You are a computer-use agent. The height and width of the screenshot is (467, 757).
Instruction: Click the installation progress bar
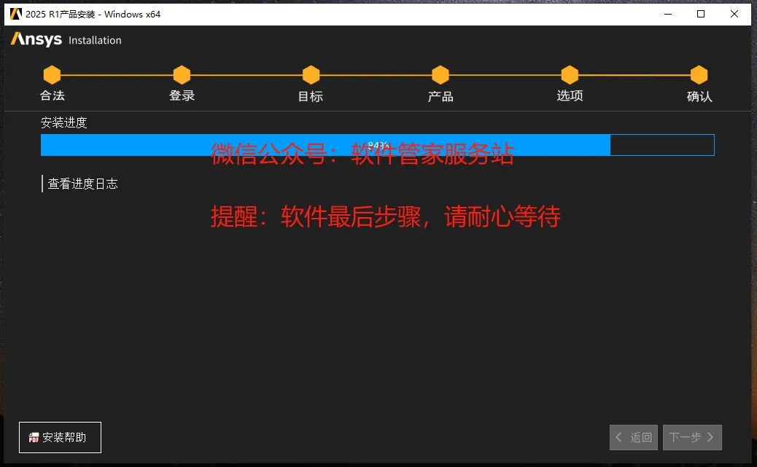click(x=378, y=145)
